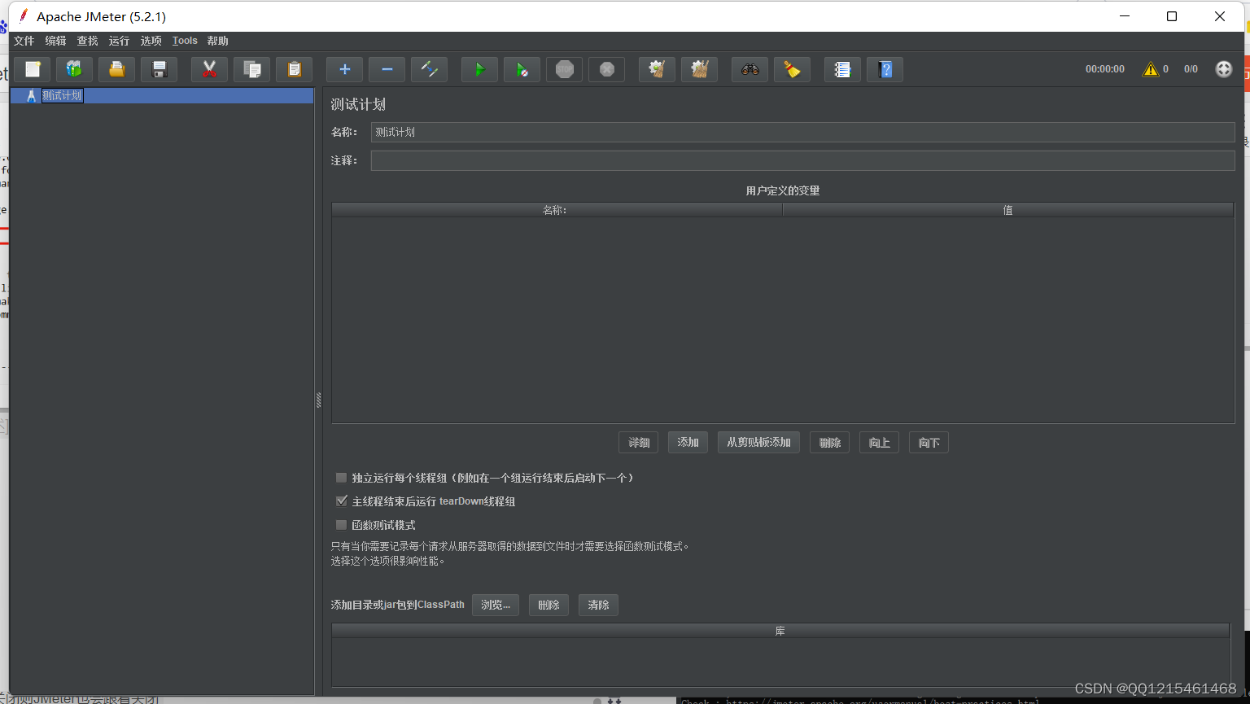Screen dimensions: 1250x704
Task: Click the 添加 variable button
Action: tap(688, 443)
